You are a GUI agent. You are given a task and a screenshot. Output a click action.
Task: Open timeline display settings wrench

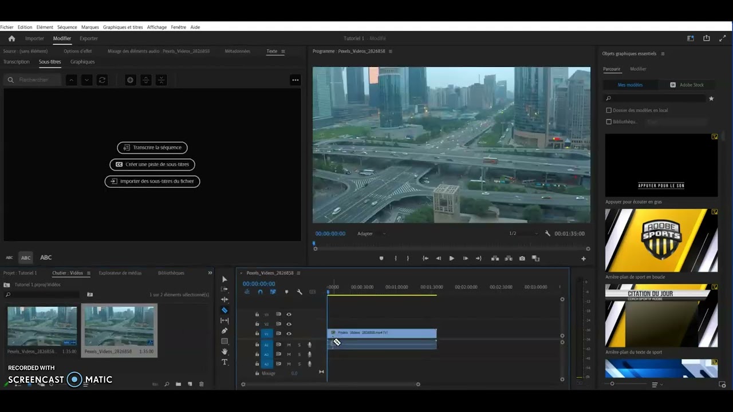point(299,292)
